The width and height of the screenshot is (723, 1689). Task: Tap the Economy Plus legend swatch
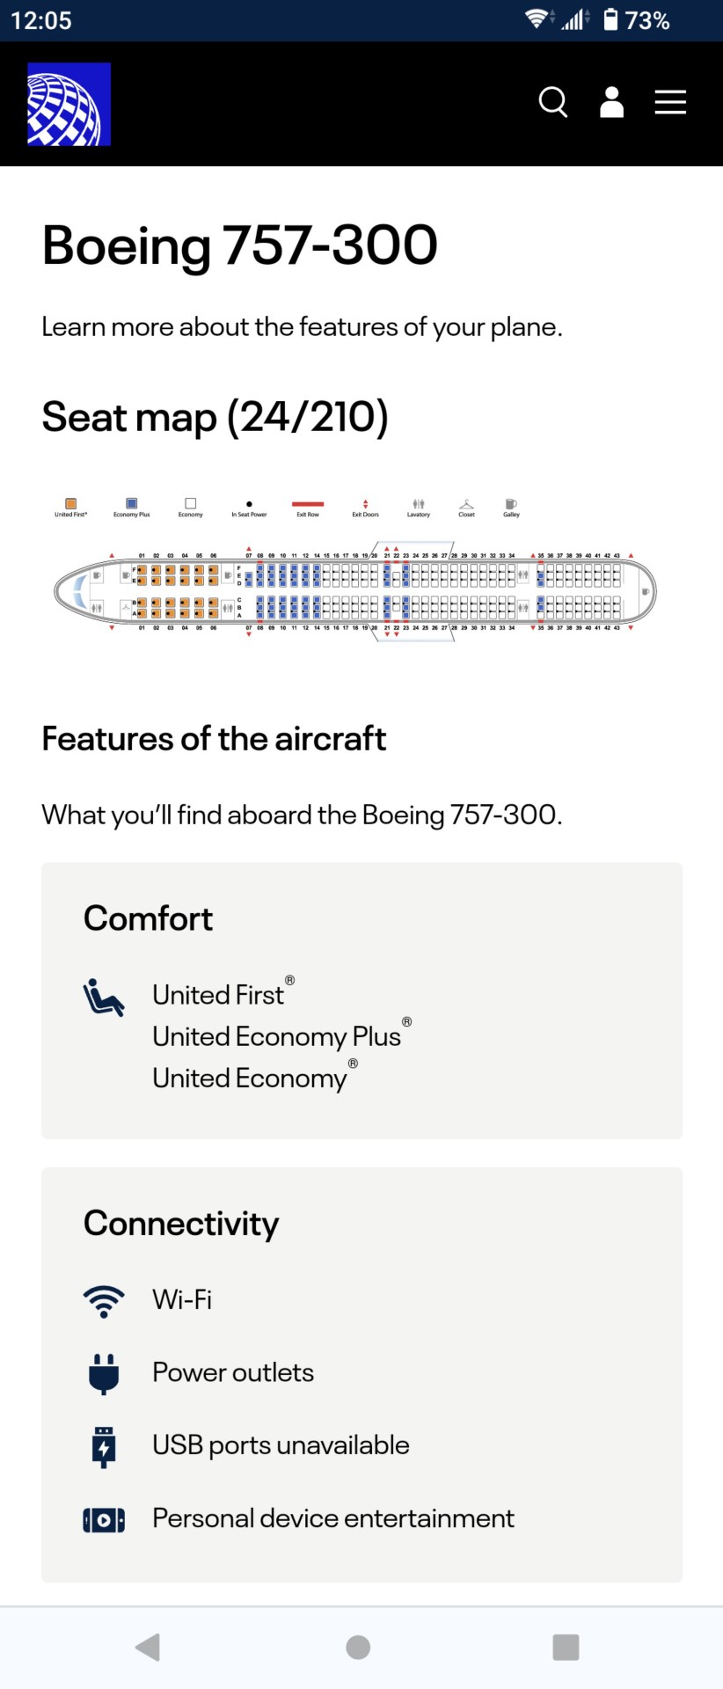(132, 504)
